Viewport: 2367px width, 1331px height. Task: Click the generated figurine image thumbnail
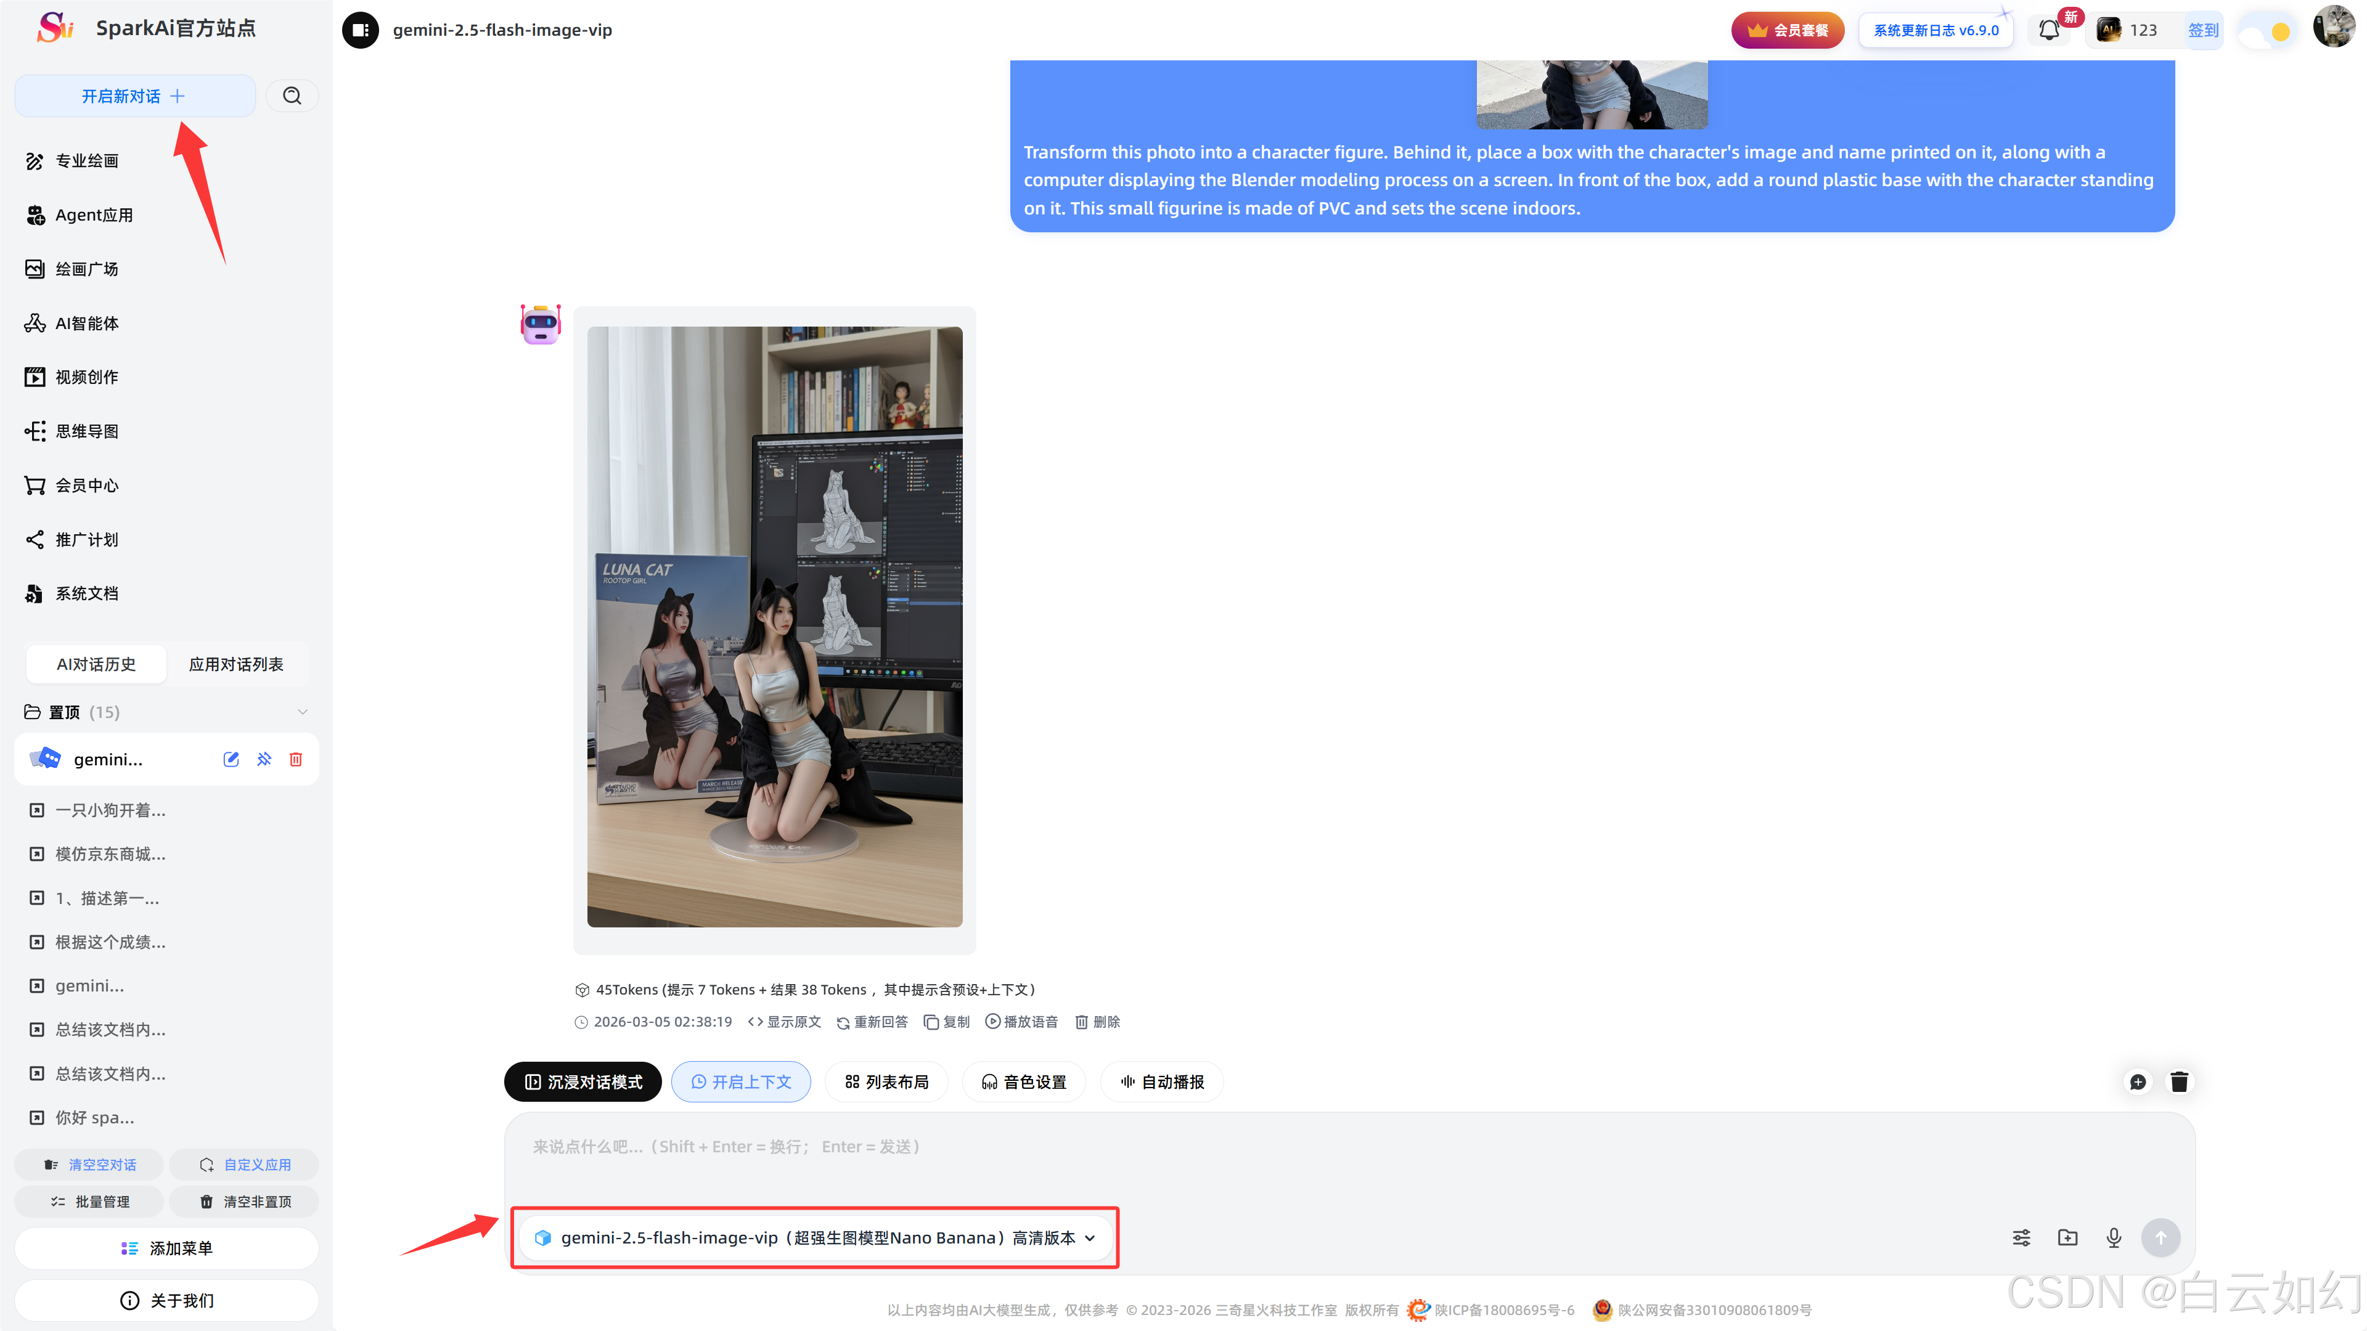pyautogui.click(x=775, y=625)
